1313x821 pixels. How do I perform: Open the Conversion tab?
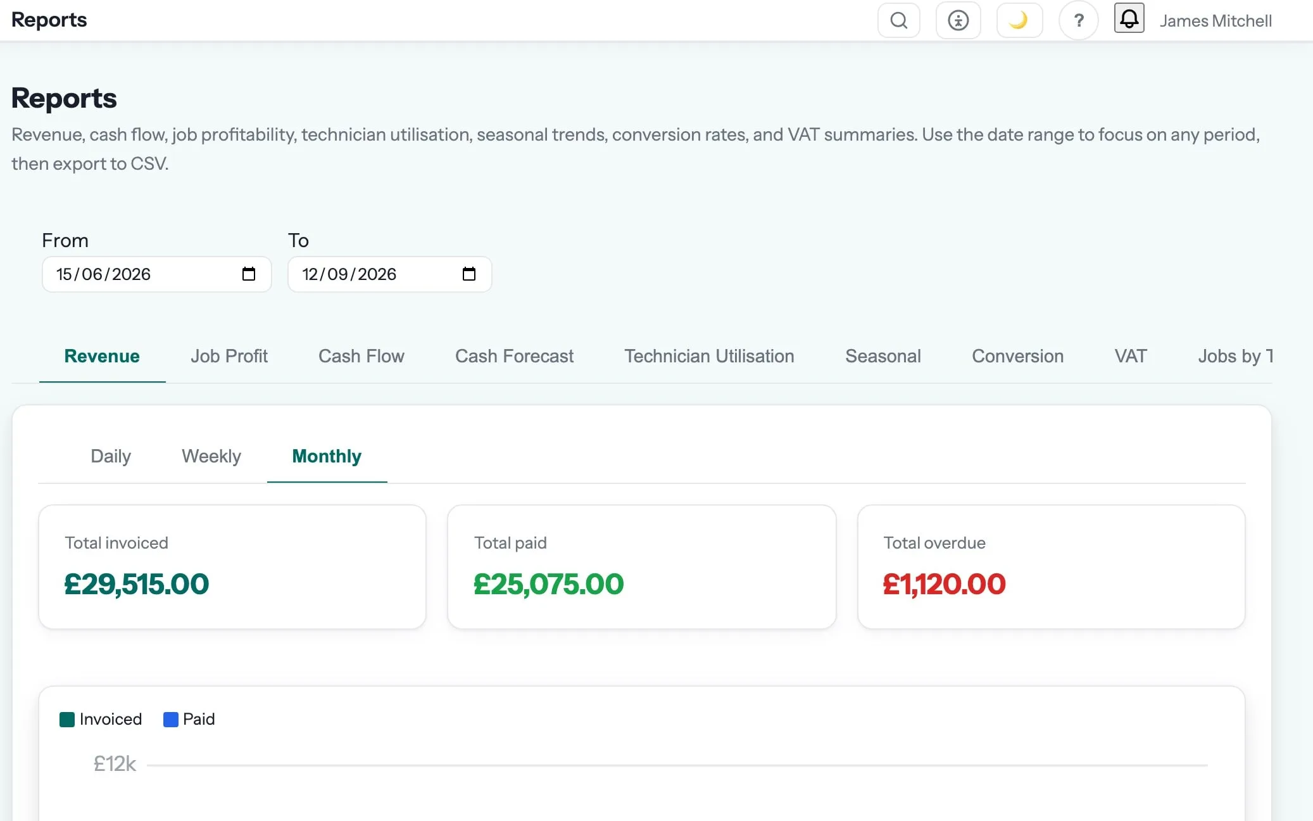pos(1017,356)
